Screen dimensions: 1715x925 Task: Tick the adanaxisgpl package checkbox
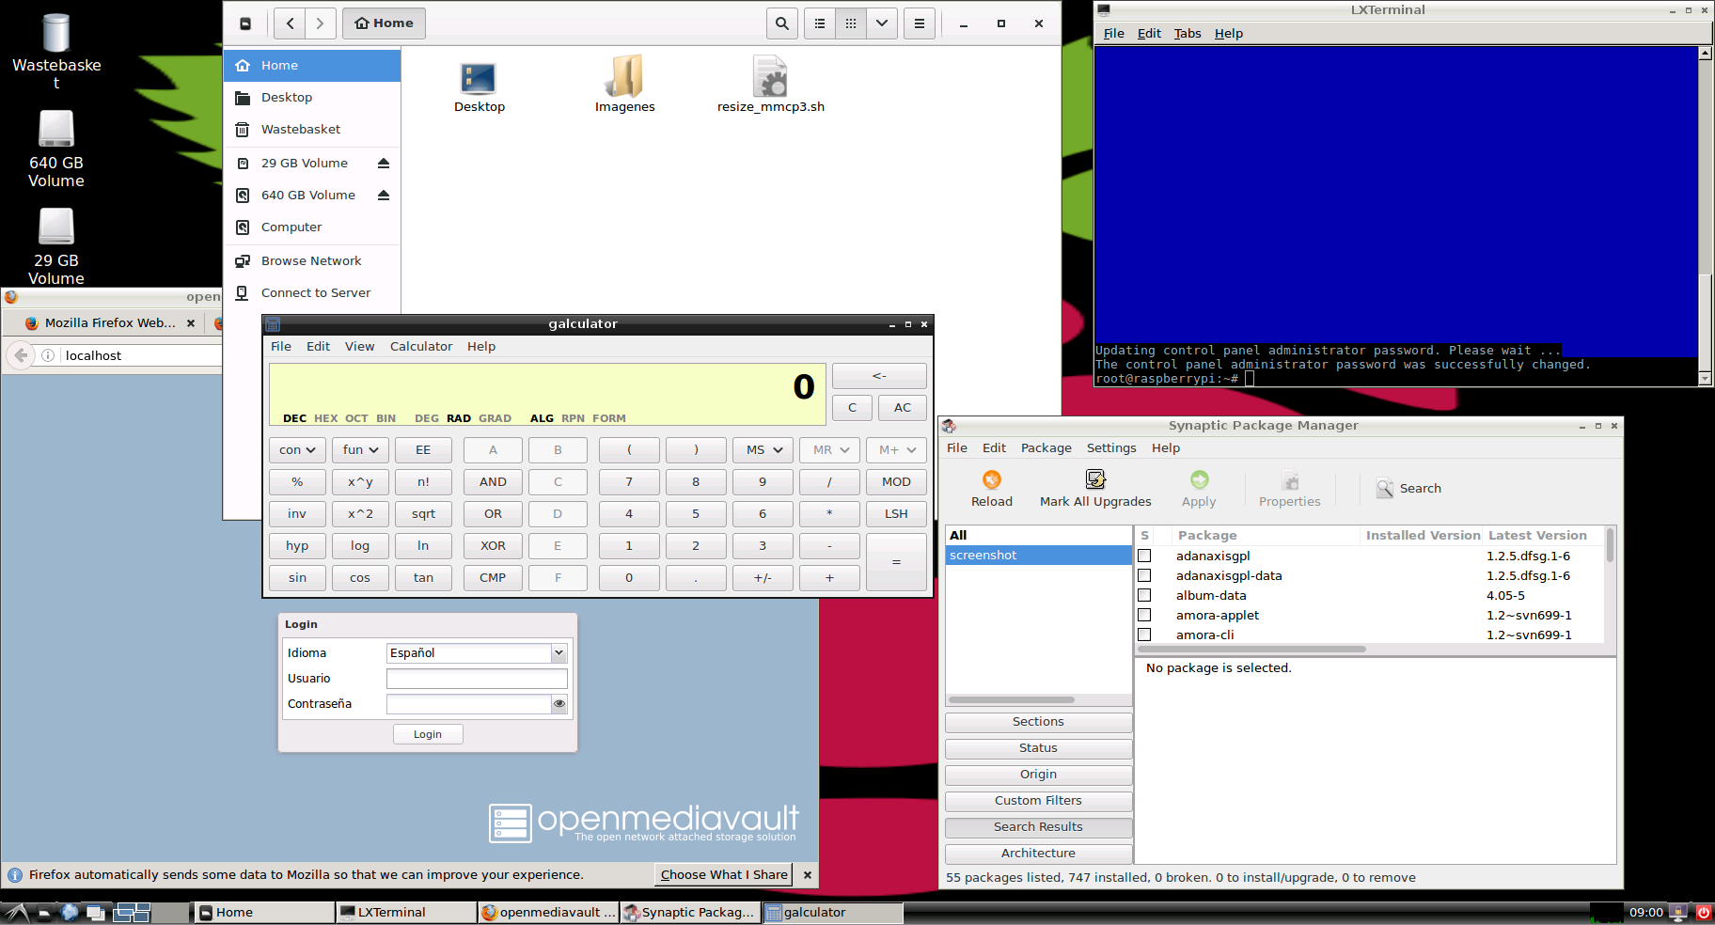[x=1144, y=557]
